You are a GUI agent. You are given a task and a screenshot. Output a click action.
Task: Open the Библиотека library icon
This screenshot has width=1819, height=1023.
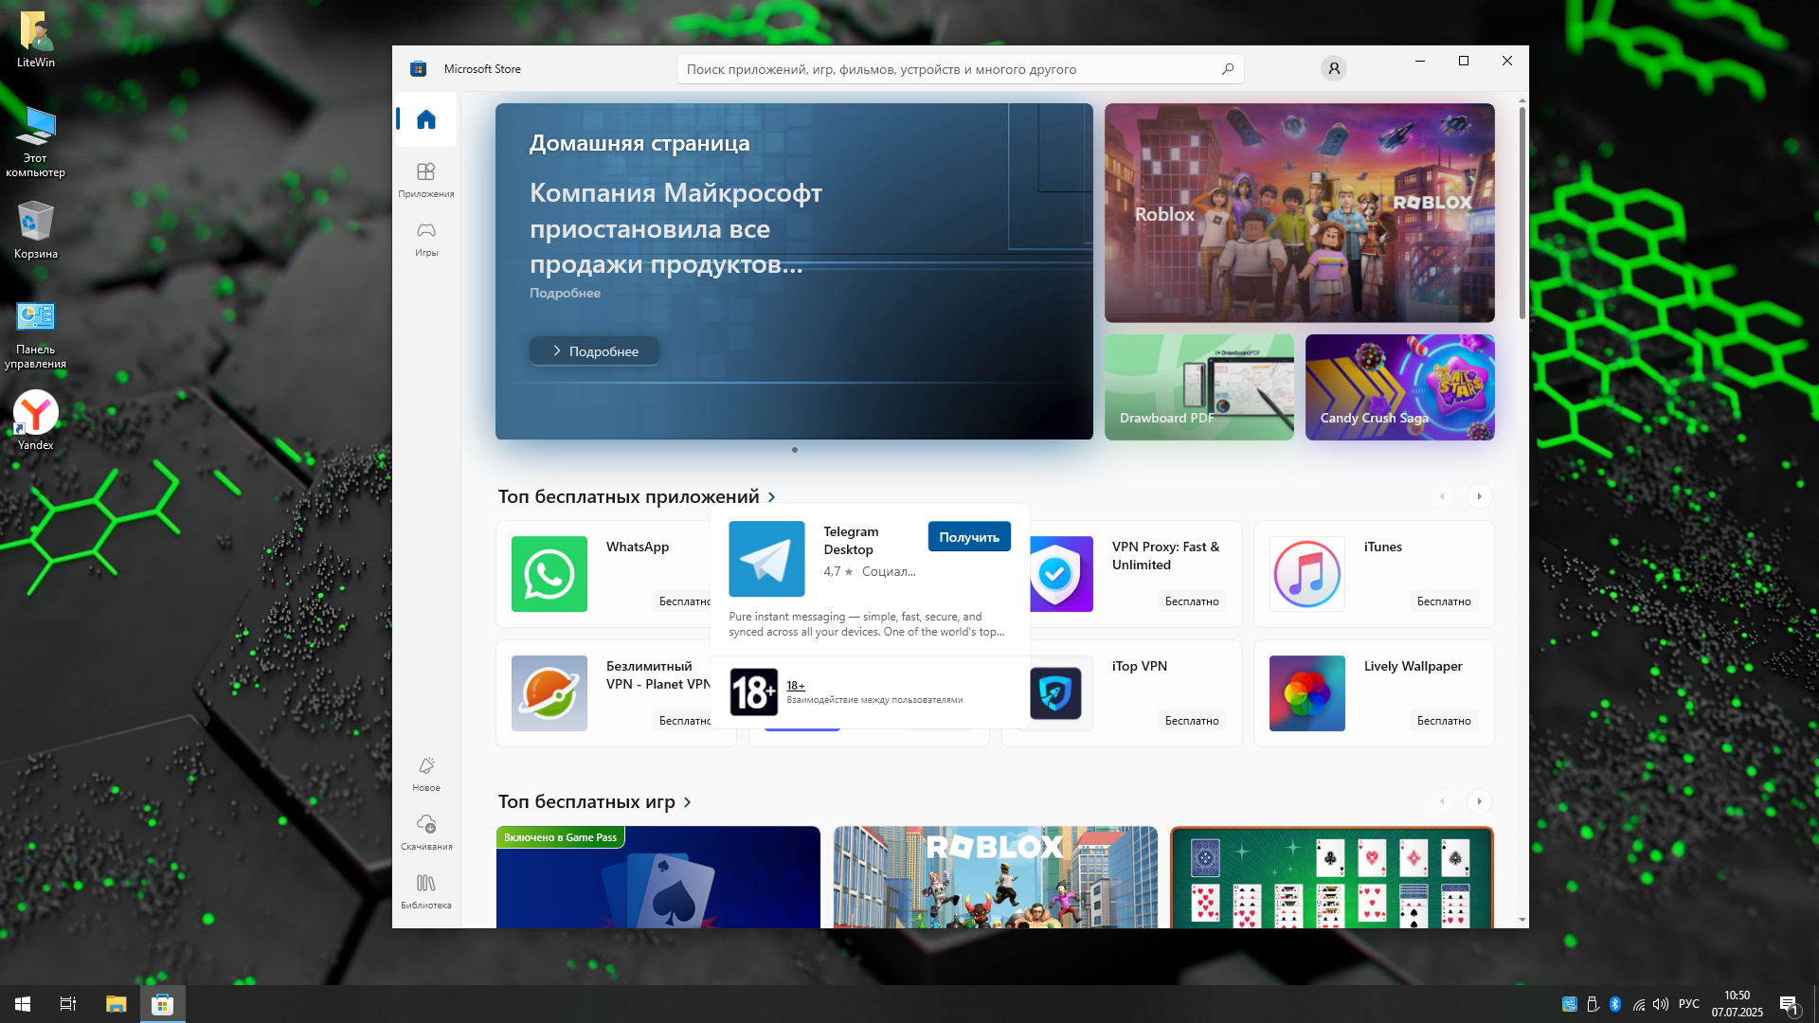pyautogui.click(x=426, y=890)
